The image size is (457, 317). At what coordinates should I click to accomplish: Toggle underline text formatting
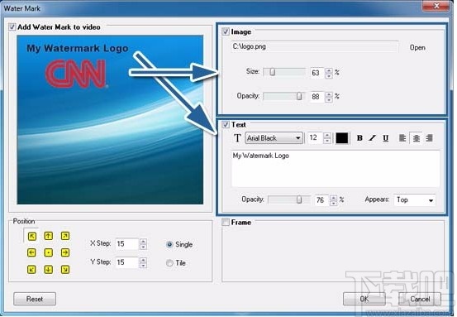point(385,138)
